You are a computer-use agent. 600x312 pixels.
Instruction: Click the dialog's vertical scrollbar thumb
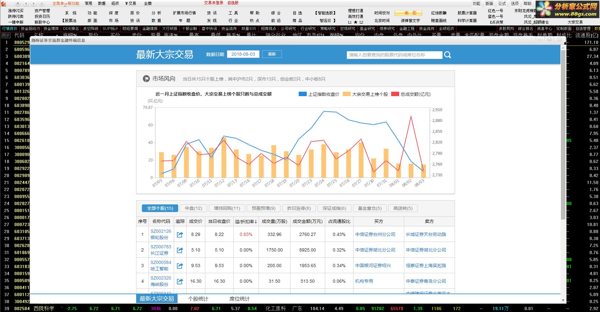pos(563,134)
